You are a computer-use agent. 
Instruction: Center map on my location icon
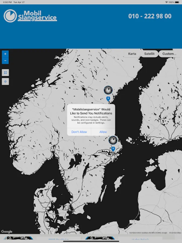click(5, 82)
